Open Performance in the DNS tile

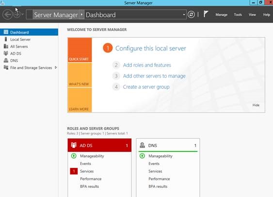pyautogui.click(x=159, y=179)
